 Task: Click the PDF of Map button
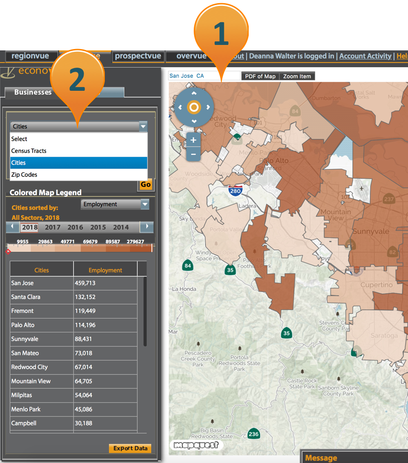[x=260, y=76]
